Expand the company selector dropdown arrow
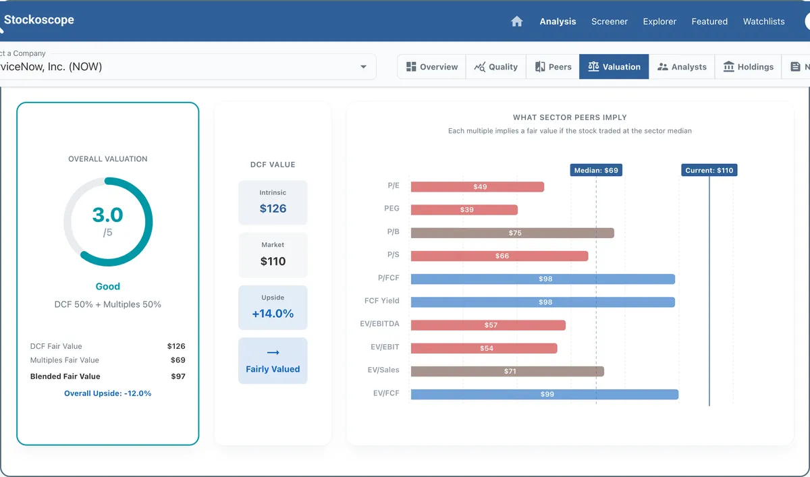 point(363,67)
